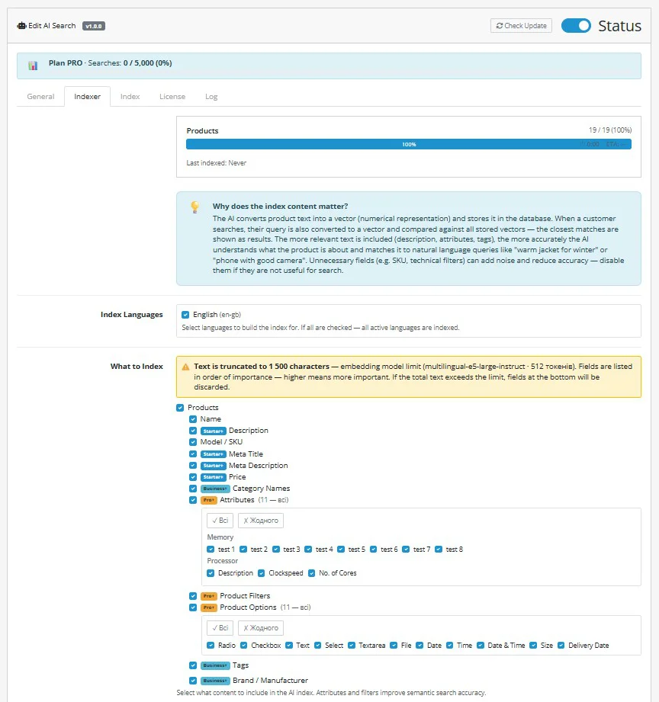The image size is (659, 702).
Task: Click the Pro+ badge beside Product Filters
Action: point(208,595)
